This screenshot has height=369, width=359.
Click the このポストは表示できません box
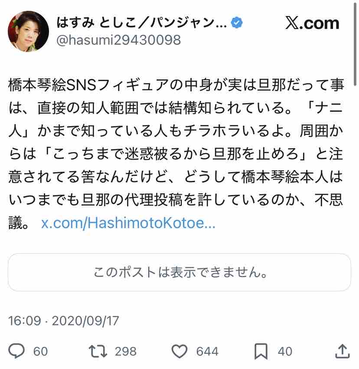pyautogui.click(x=179, y=272)
